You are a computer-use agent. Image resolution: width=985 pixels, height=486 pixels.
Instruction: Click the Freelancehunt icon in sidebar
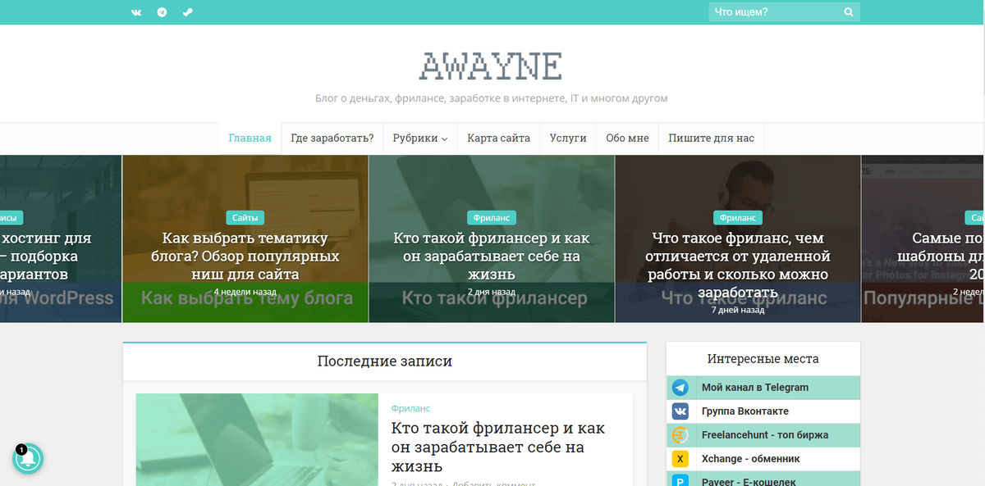680,435
